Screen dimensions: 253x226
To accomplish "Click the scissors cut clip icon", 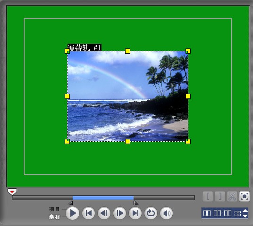I will pyautogui.click(x=232, y=196).
